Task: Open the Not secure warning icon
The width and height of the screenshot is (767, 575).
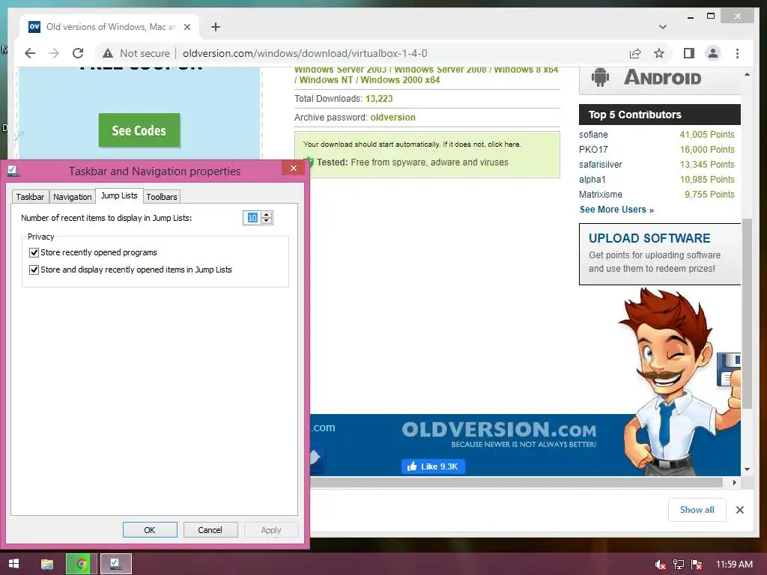Action: click(108, 53)
